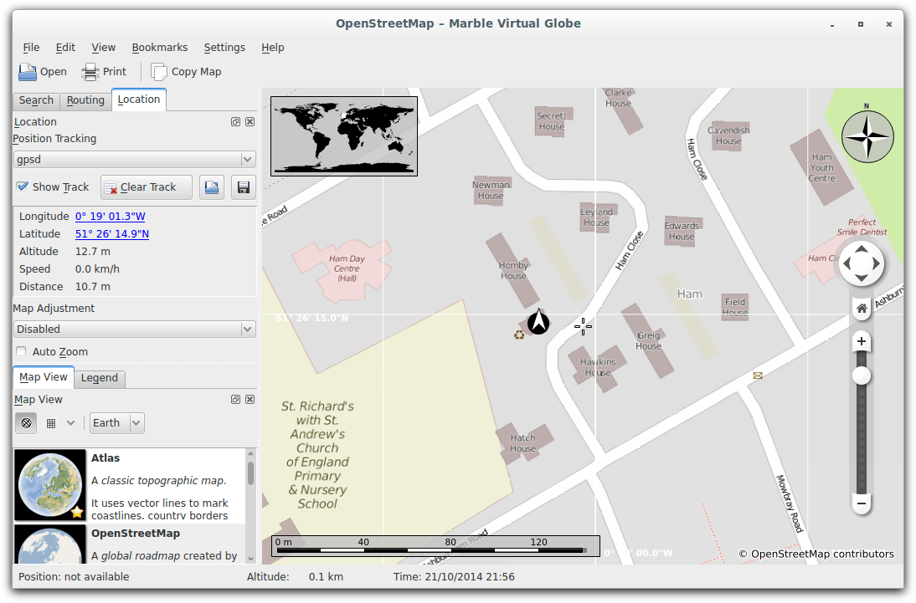Zoom in with the plus button

[861, 341]
